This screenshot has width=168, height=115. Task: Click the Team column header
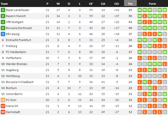click(4, 4)
